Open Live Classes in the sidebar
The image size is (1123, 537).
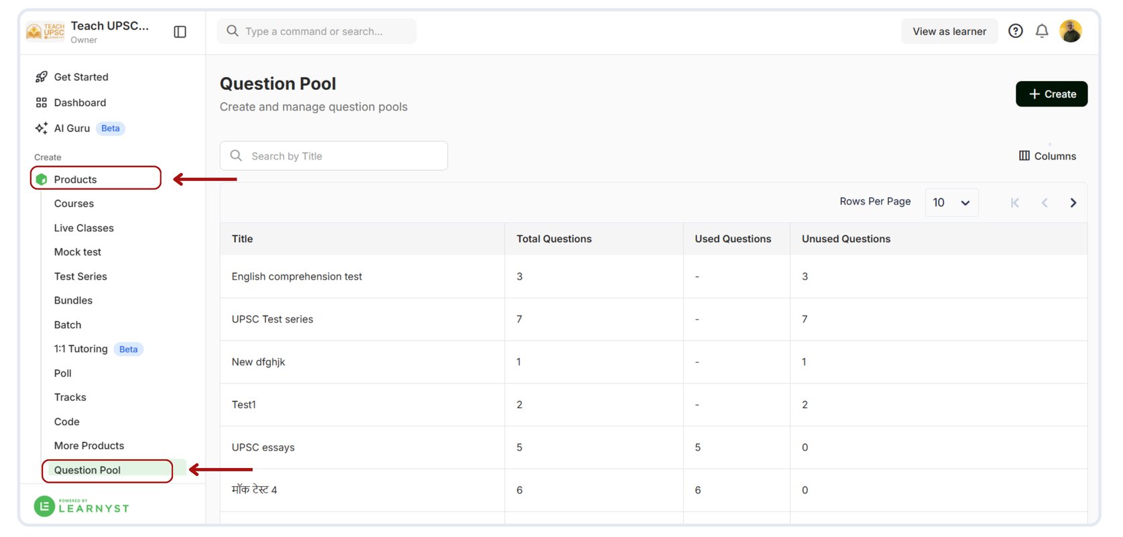pyautogui.click(x=84, y=228)
